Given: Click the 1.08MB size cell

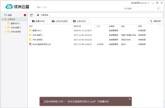Looking at the screenshot, I should (x=100, y=44).
